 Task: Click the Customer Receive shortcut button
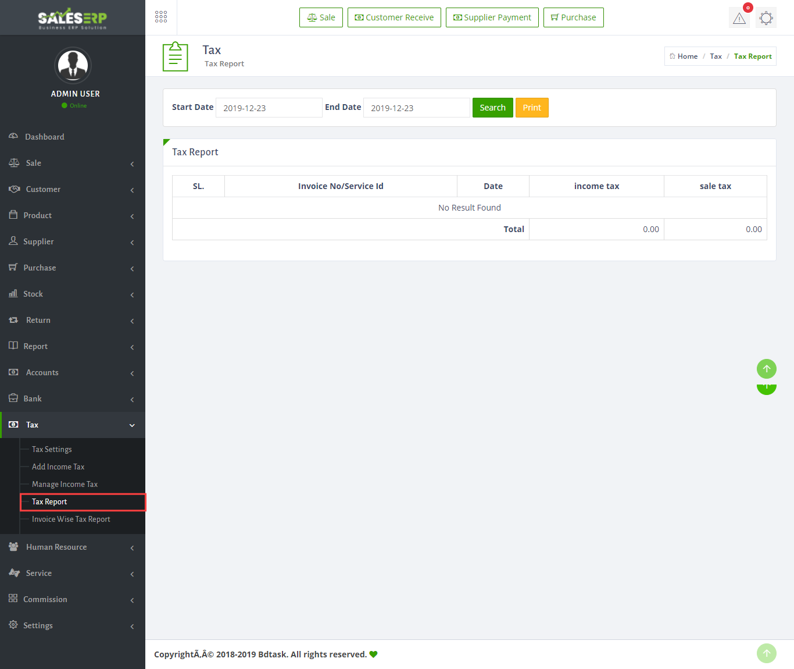click(x=394, y=17)
